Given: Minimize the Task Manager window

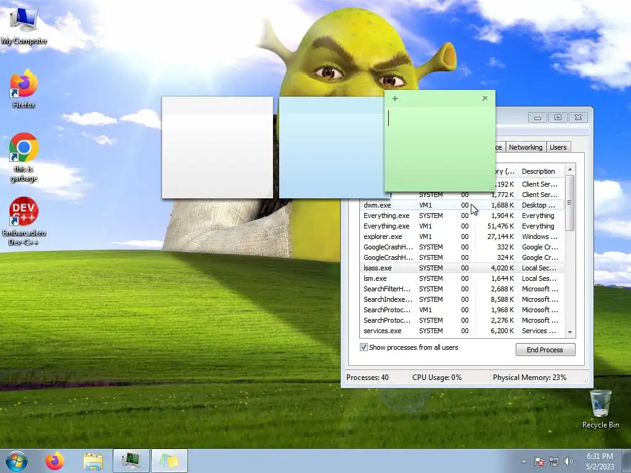Looking at the screenshot, I should click(x=537, y=118).
